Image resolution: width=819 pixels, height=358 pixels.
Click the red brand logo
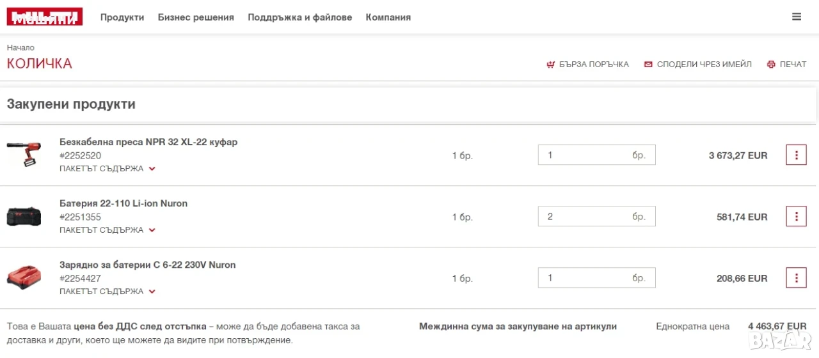click(x=45, y=17)
